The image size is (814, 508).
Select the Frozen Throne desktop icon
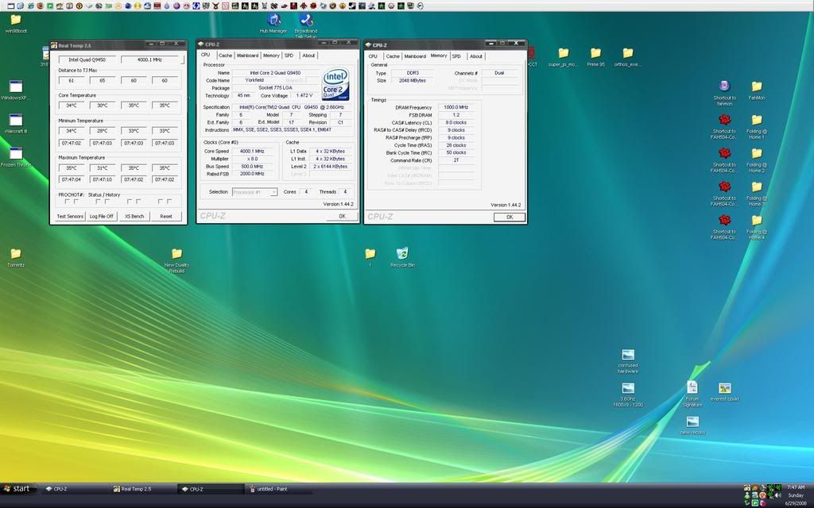tap(16, 157)
